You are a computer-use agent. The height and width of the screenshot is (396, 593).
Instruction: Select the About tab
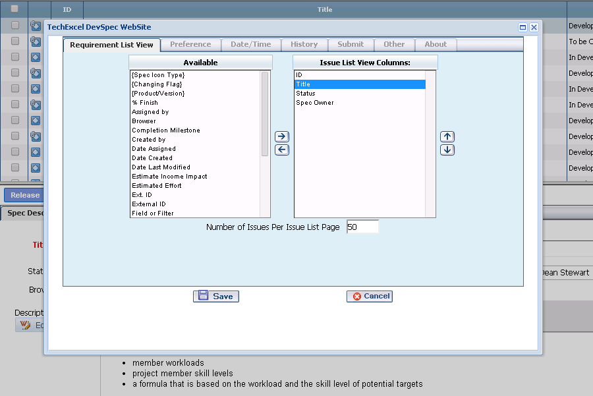pos(436,44)
